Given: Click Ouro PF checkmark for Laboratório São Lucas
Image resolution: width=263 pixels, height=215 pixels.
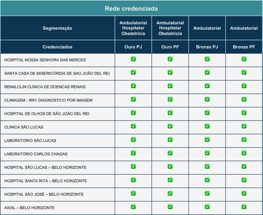Looking at the screenshot, I should pos(170,140).
